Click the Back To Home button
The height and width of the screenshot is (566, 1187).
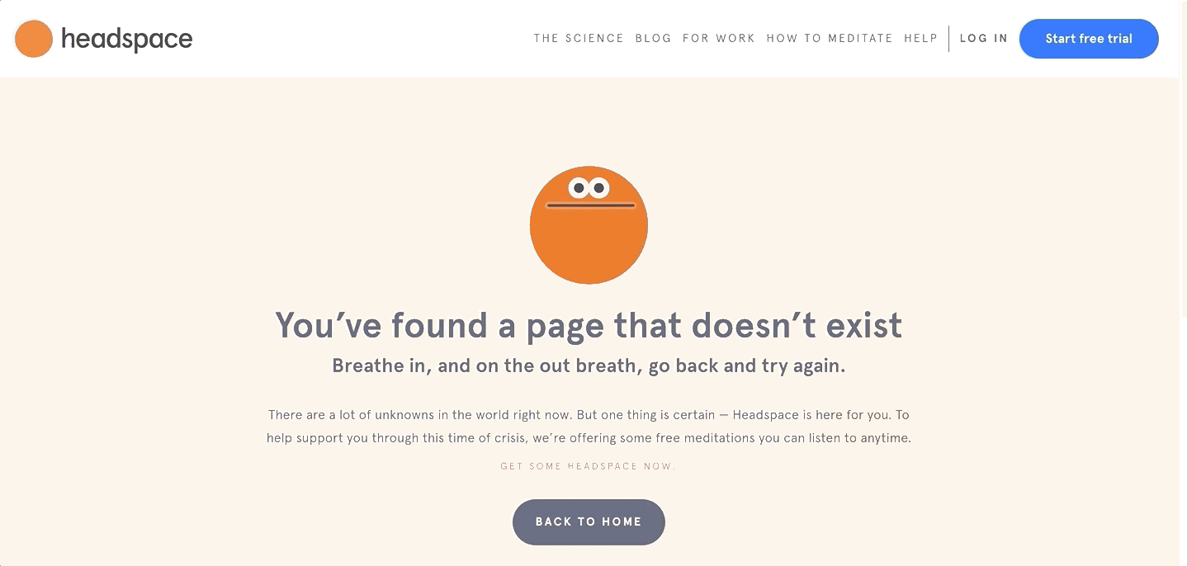[x=589, y=521]
